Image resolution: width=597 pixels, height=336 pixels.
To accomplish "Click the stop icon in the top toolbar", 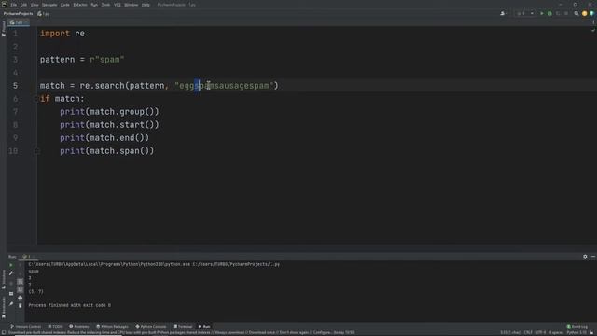I will 566,14.
